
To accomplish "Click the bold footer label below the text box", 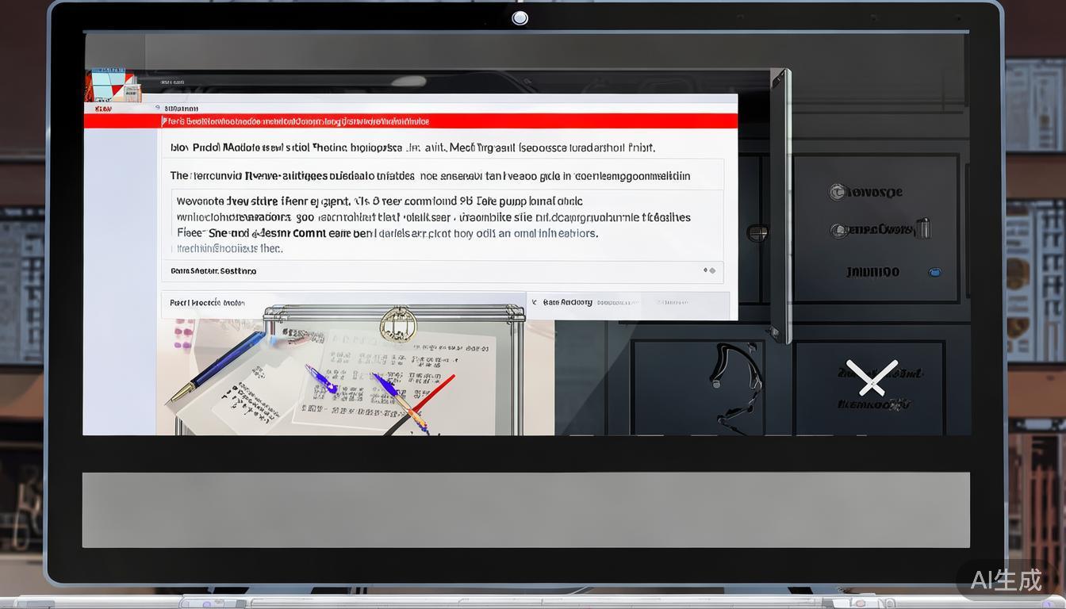I will pyautogui.click(x=213, y=271).
